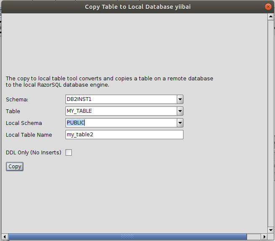Enable the DDL Only (No Inserts) checkbox
The height and width of the screenshot is (241, 275).
pyautogui.click(x=69, y=152)
